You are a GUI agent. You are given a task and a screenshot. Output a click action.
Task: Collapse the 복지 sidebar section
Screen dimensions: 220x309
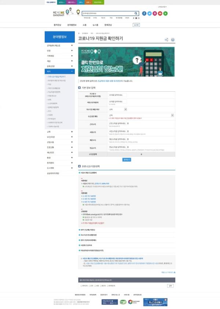[x=72, y=71]
